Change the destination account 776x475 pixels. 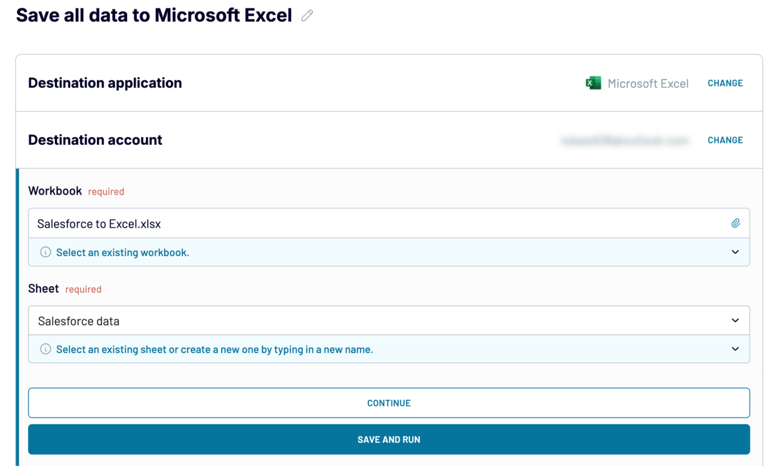pyautogui.click(x=725, y=140)
